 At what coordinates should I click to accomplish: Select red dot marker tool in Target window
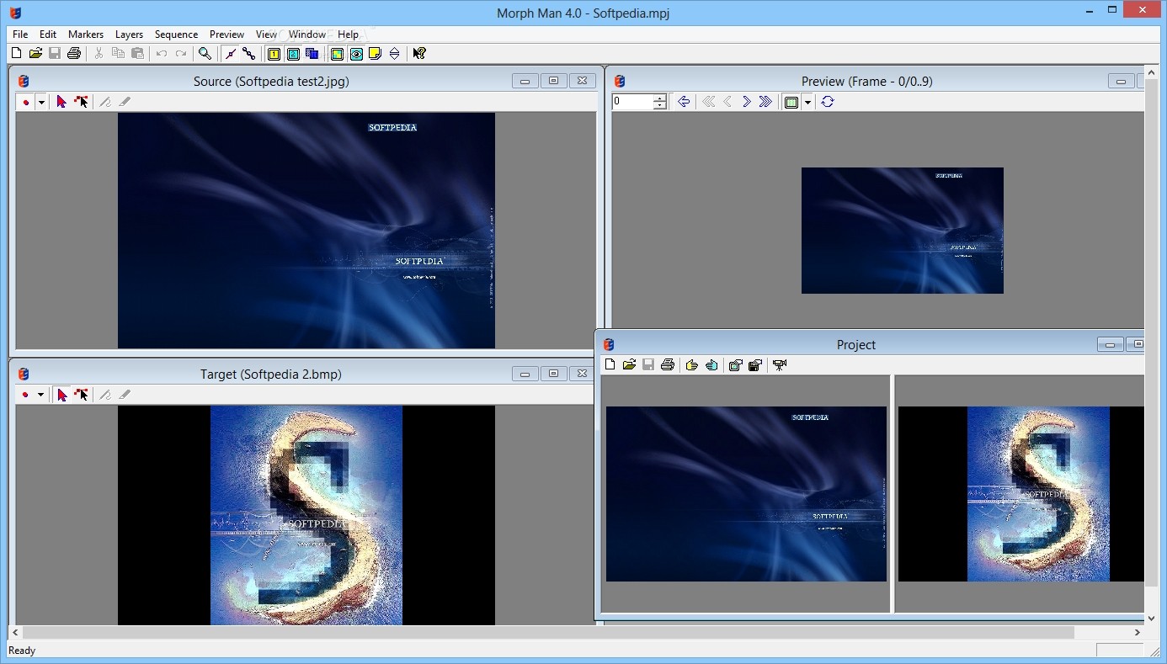pyautogui.click(x=26, y=395)
